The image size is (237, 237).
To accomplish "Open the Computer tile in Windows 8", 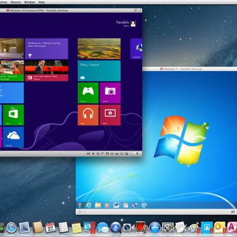I will click(x=136, y=49).
